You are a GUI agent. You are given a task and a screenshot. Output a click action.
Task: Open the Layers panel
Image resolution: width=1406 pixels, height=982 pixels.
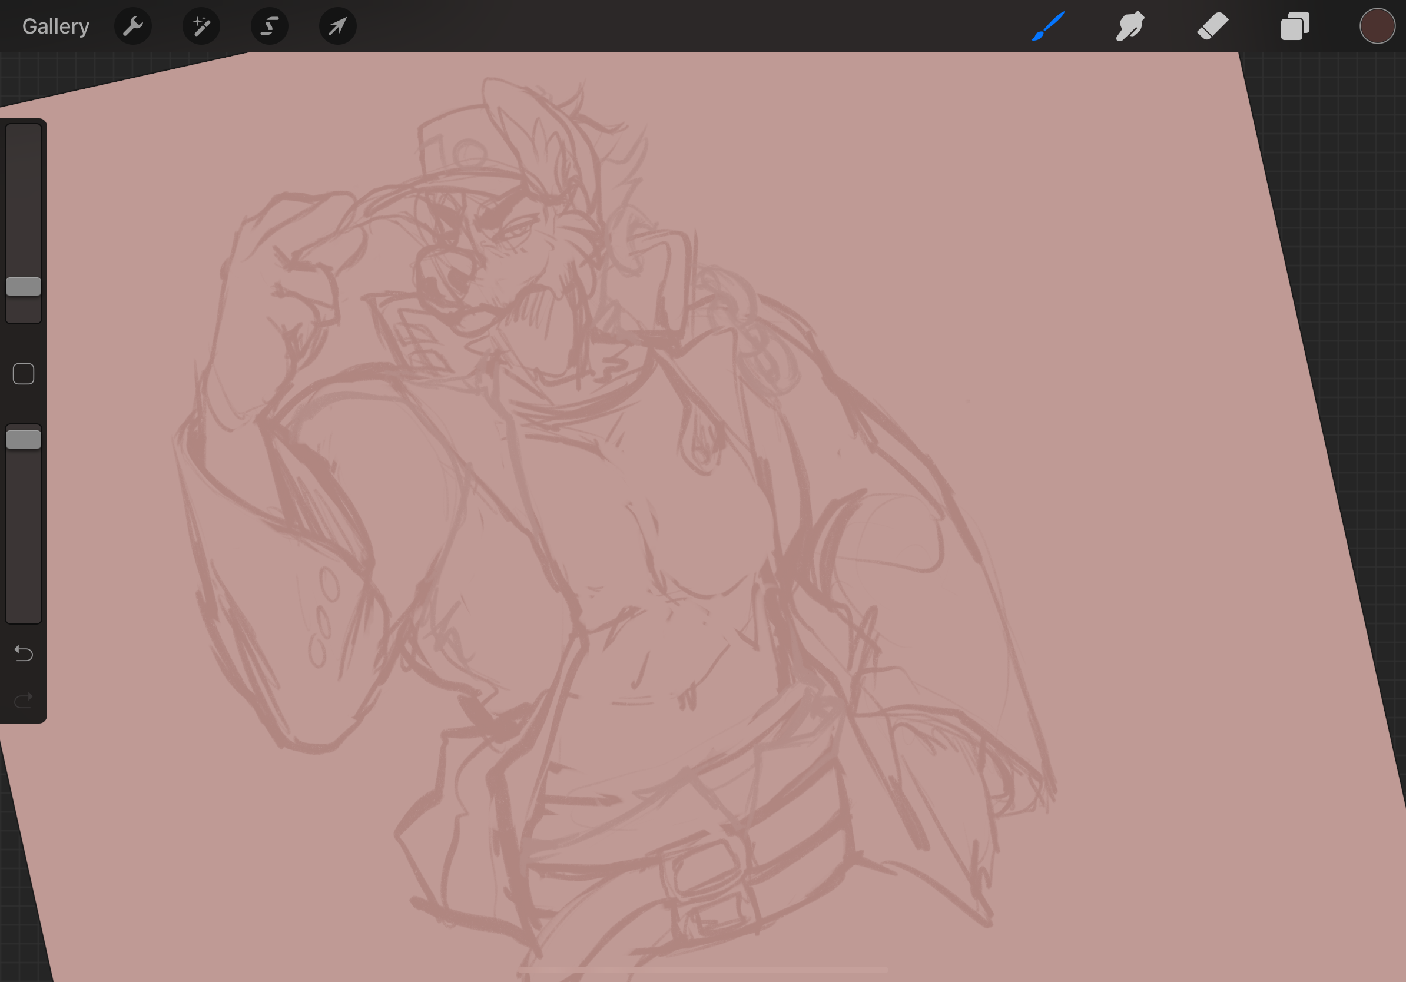[x=1295, y=26]
